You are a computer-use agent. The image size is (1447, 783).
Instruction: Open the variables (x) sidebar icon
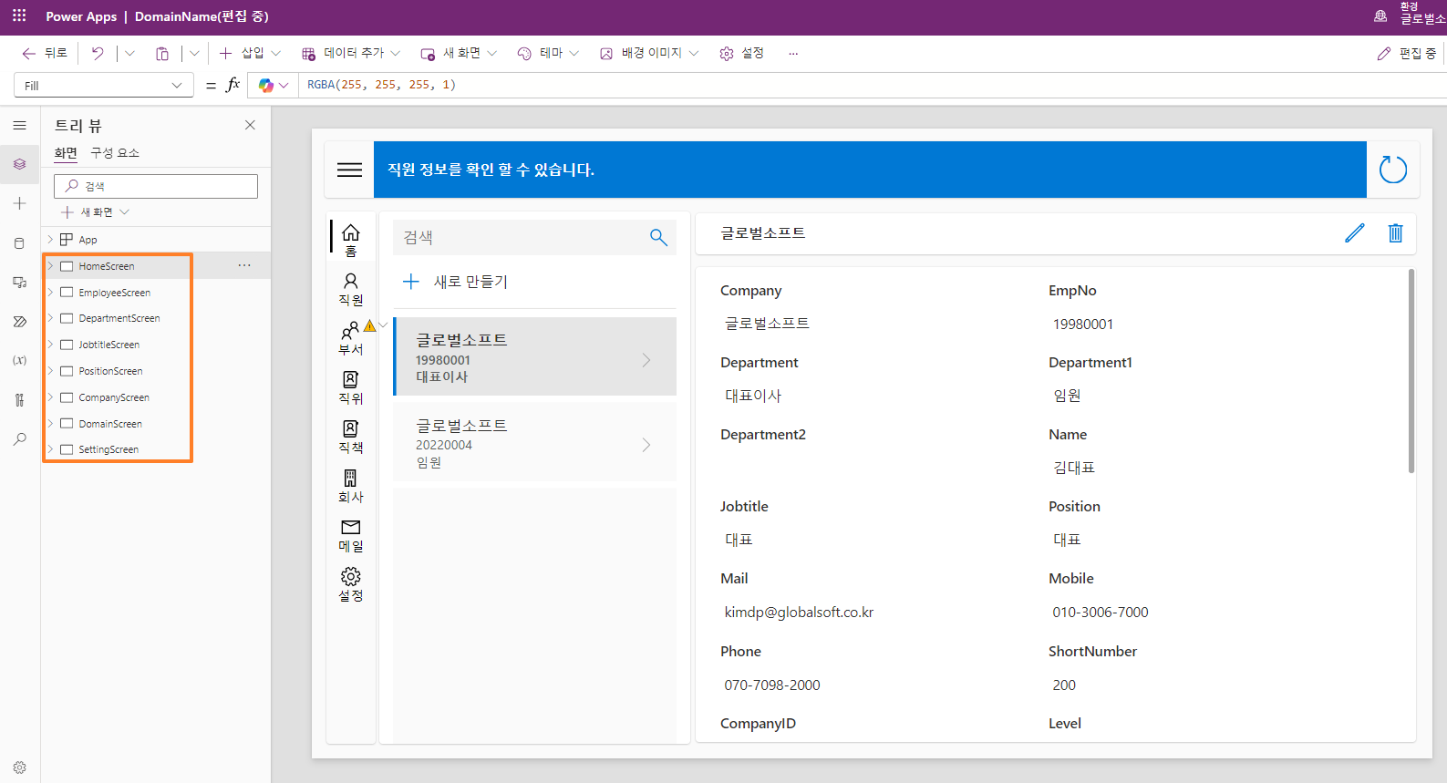[x=20, y=360]
